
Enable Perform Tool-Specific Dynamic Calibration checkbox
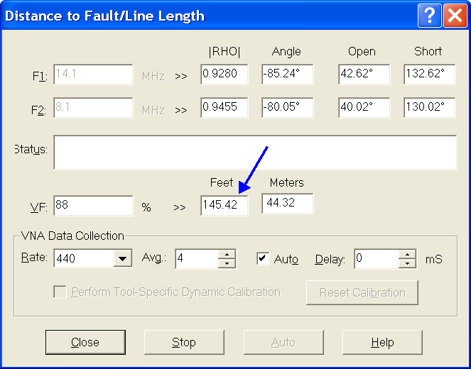(x=60, y=292)
